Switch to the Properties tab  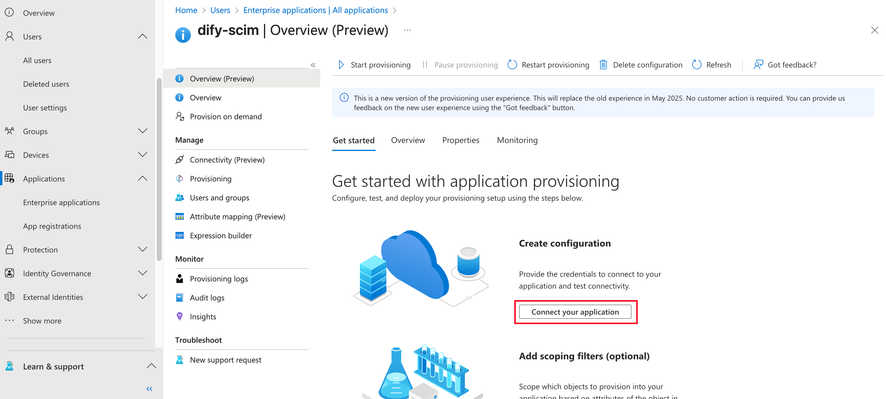460,140
